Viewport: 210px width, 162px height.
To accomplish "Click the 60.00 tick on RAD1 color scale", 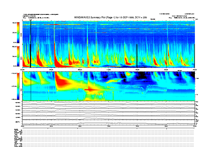I will pyautogui.click(x=14, y=47).
